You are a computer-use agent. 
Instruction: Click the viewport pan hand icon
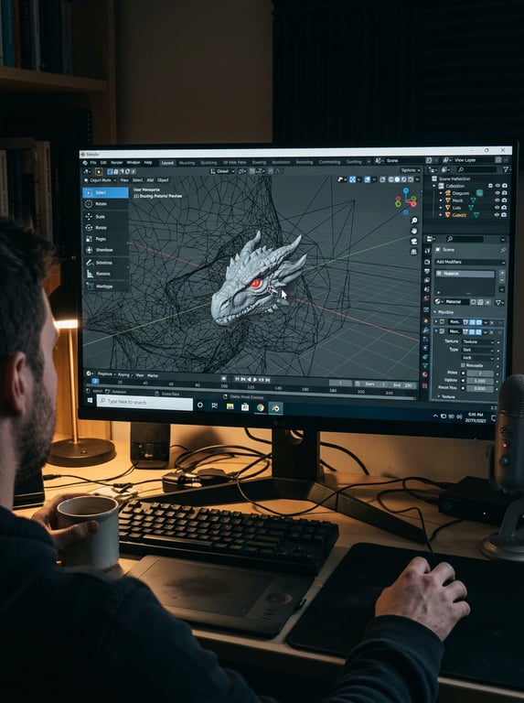(414, 231)
